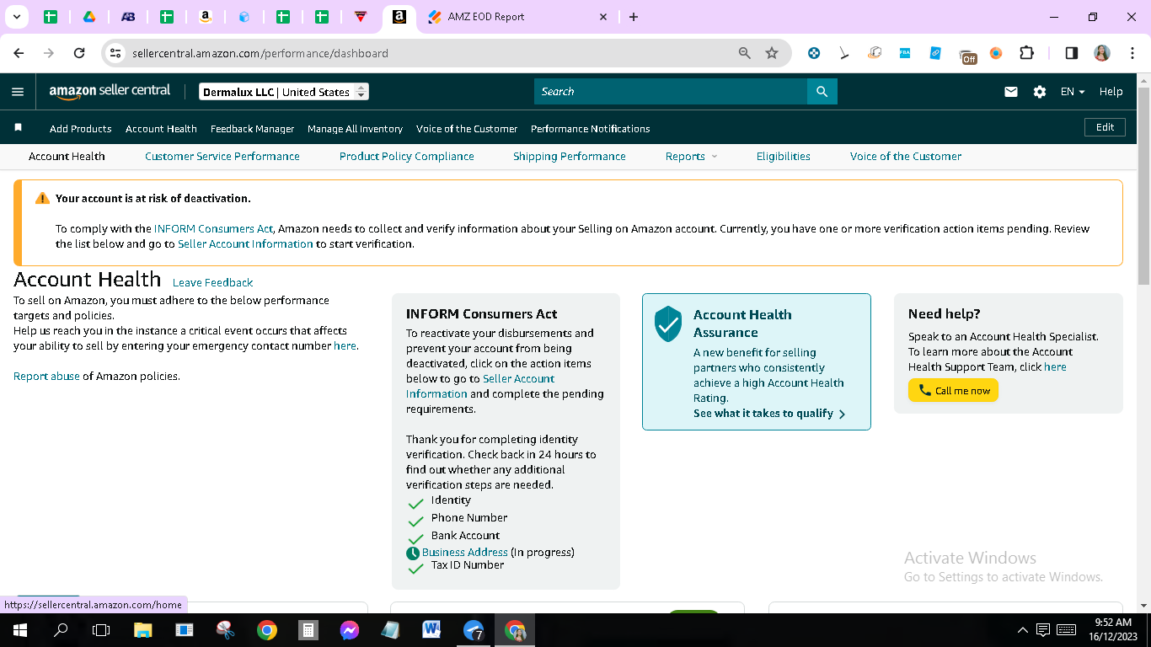Open the Windows Start menu
The image size is (1151, 647).
(x=19, y=630)
